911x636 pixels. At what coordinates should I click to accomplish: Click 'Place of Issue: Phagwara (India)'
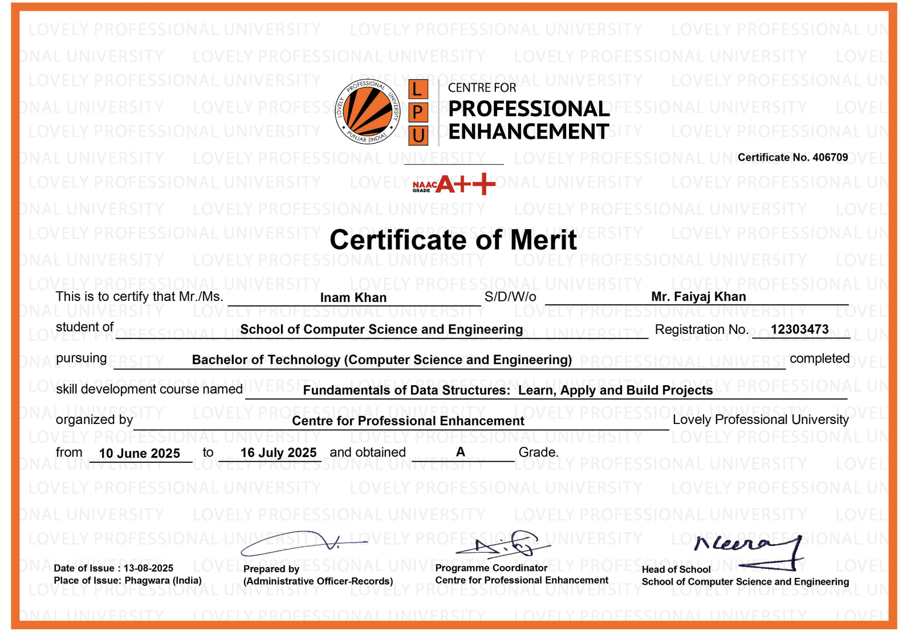tap(128, 581)
